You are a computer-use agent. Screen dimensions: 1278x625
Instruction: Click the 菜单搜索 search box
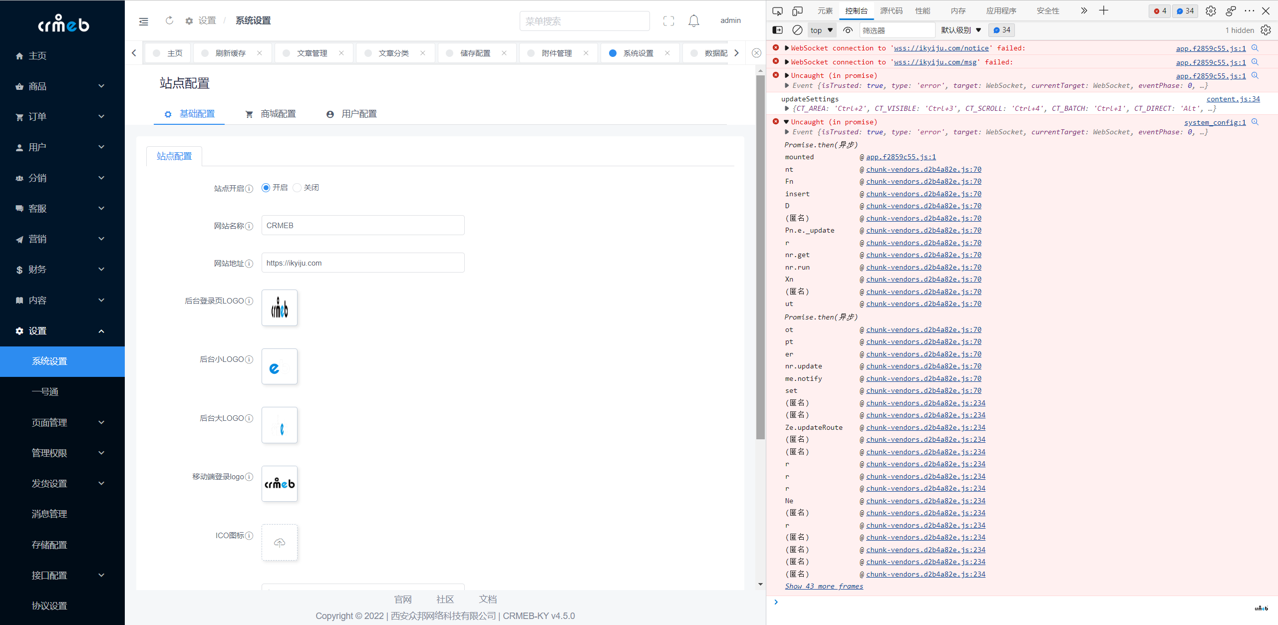click(x=585, y=21)
